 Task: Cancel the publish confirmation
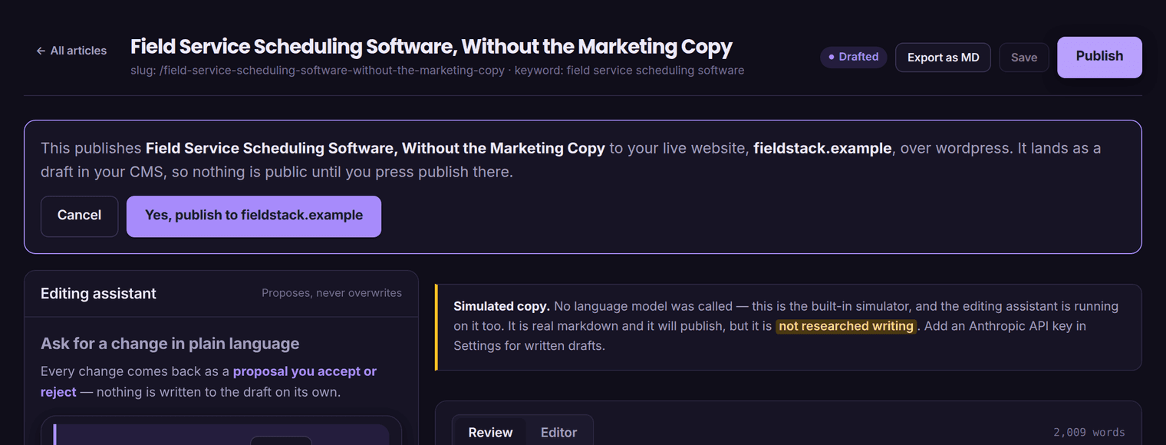79,216
